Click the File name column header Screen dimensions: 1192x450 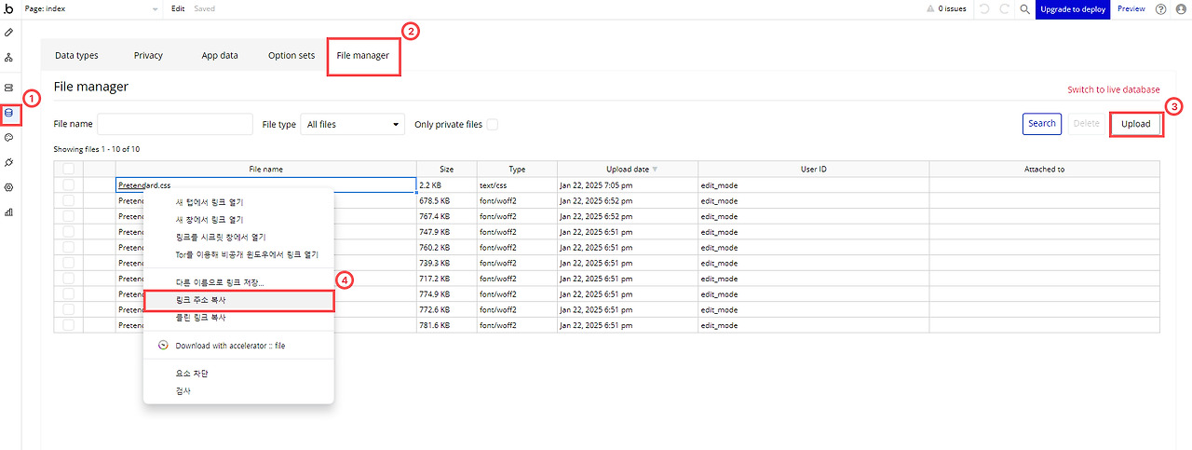point(265,169)
